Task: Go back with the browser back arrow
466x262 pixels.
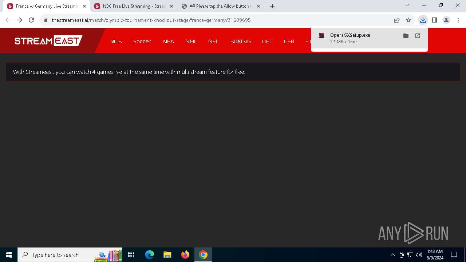Action: tap(8, 20)
